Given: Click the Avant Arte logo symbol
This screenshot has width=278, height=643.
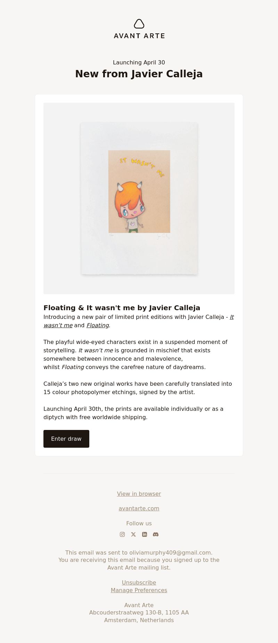Looking at the screenshot, I should [x=139, y=24].
